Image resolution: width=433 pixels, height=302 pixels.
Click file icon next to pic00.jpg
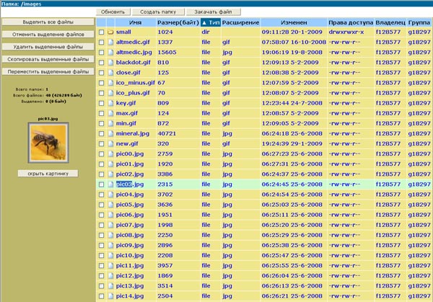click(110, 154)
